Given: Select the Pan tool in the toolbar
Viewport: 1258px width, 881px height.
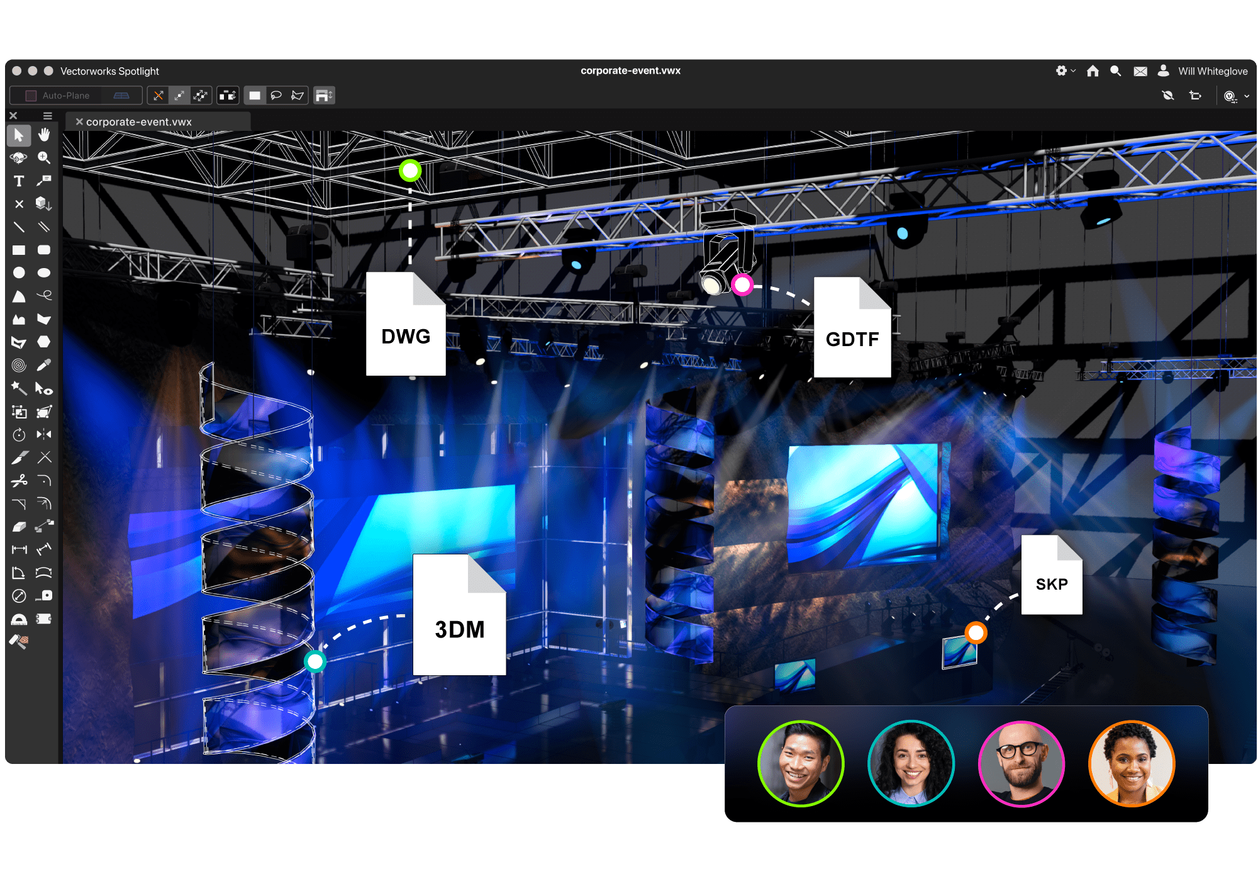Looking at the screenshot, I should click(x=44, y=137).
